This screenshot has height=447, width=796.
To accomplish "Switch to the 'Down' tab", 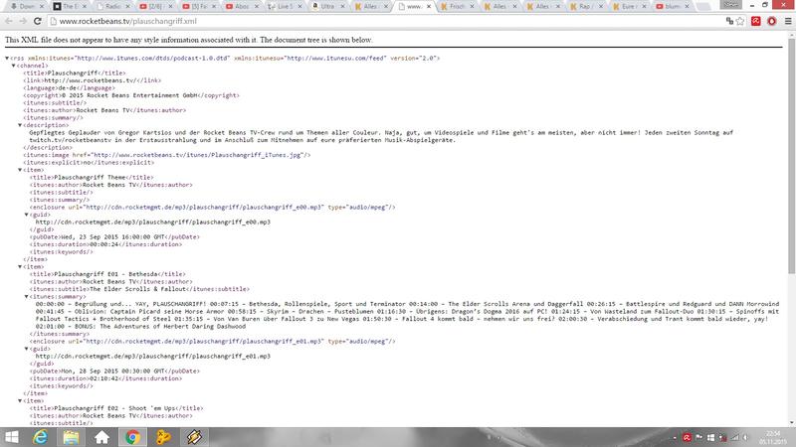I will (x=27, y=7).
